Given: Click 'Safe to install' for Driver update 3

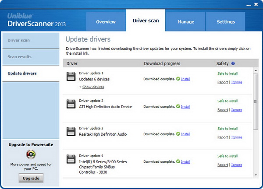Looking at the screenshot, I should pos(227,128).
